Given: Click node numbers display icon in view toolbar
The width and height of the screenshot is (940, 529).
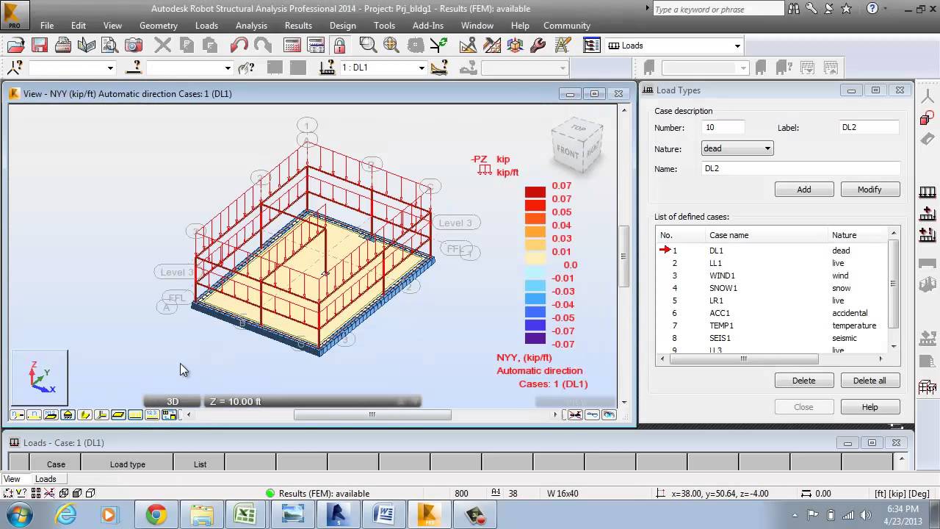Looking at the screenshot, I should tap(17, 415).
